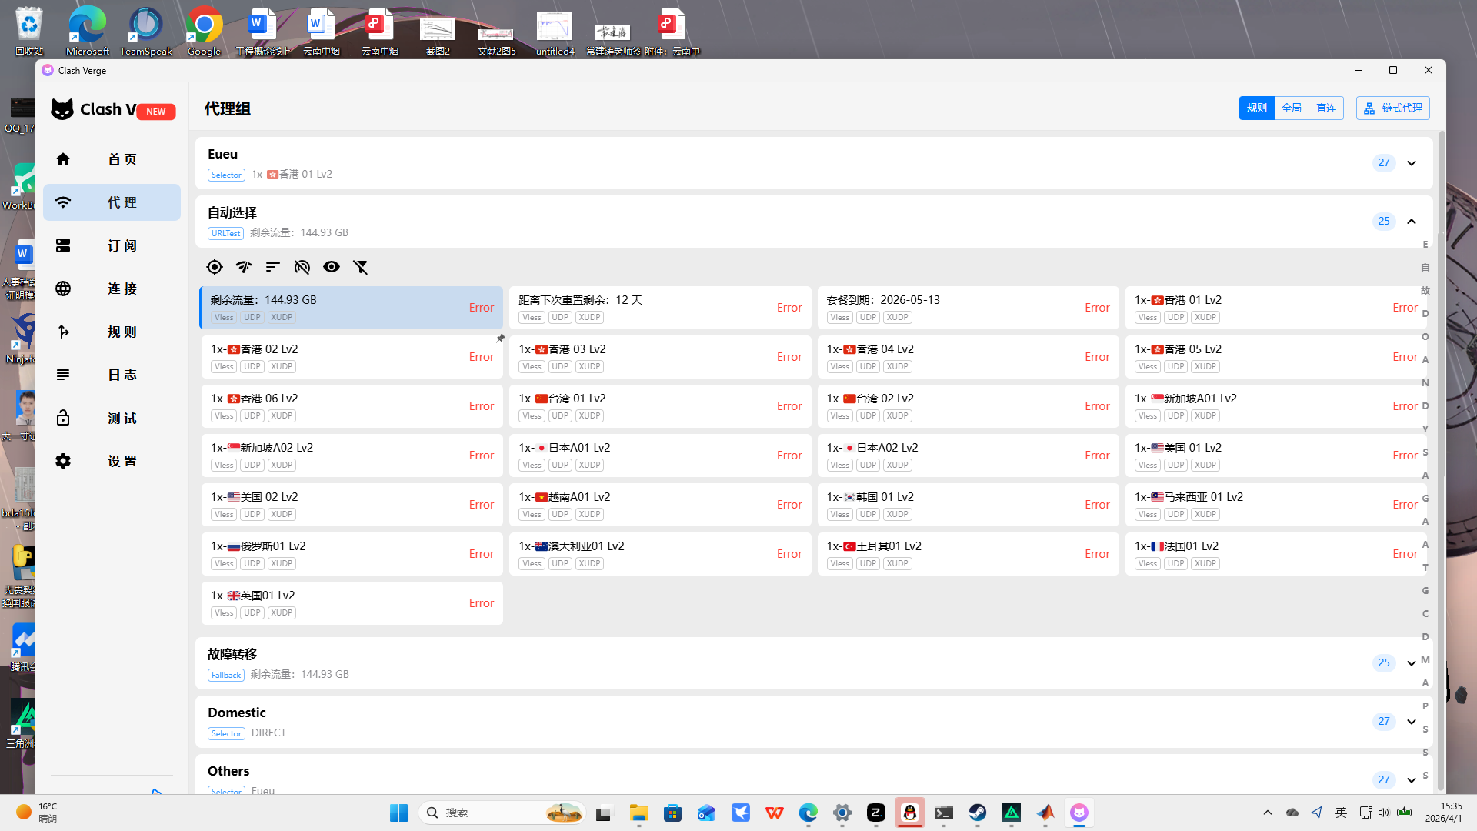Expand the Eueu proxy group

coord(1412,163)
